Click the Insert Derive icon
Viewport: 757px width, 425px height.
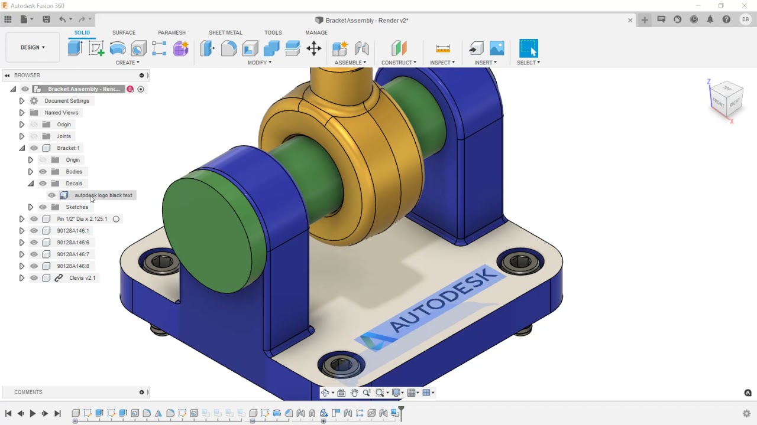click(476, 48)
